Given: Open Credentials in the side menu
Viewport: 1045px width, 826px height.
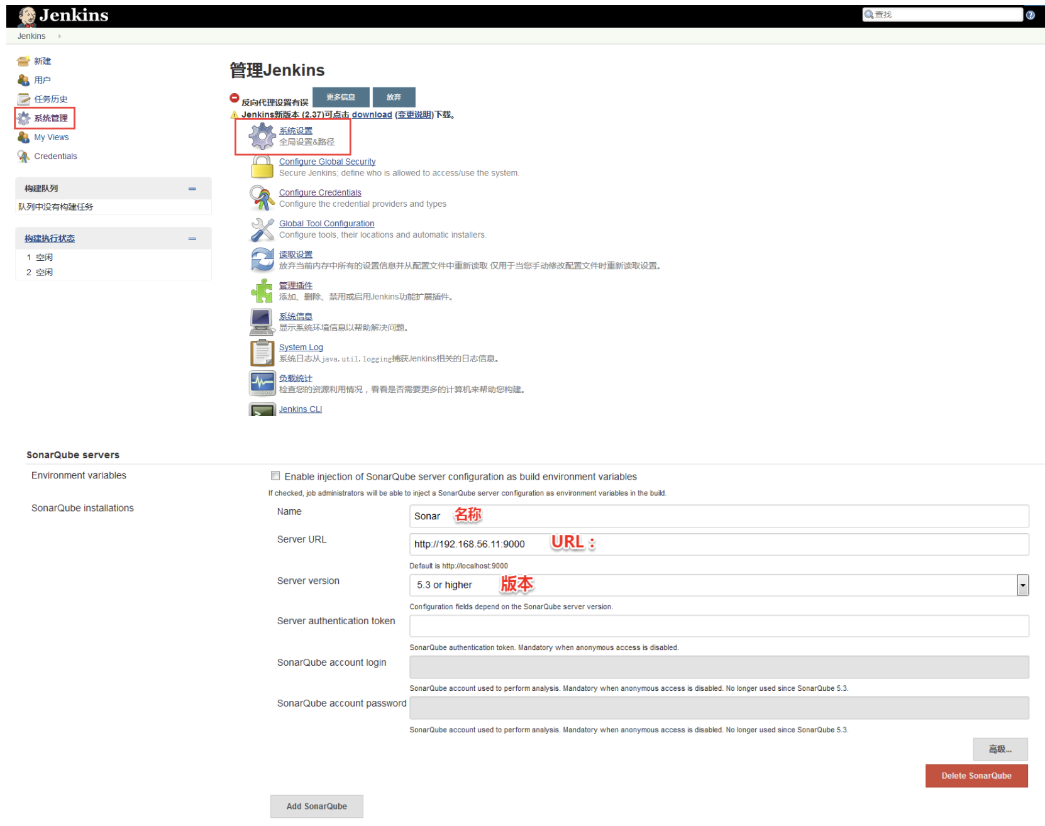Looking at the screenshot, I should coord(55,156).
